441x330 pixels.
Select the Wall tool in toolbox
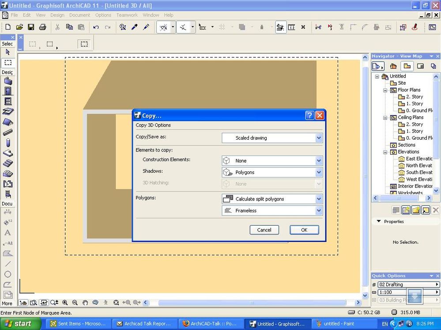click(8, 81)
